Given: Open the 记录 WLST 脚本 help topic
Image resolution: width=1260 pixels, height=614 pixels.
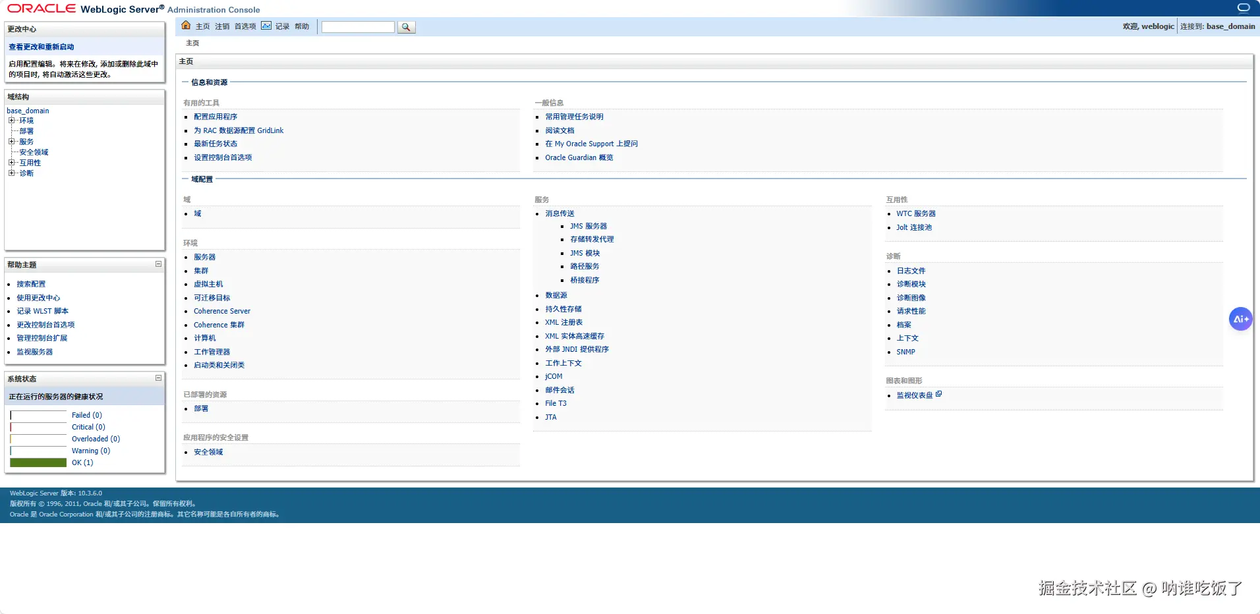Looking at the screenshot, I should [42, 311].
